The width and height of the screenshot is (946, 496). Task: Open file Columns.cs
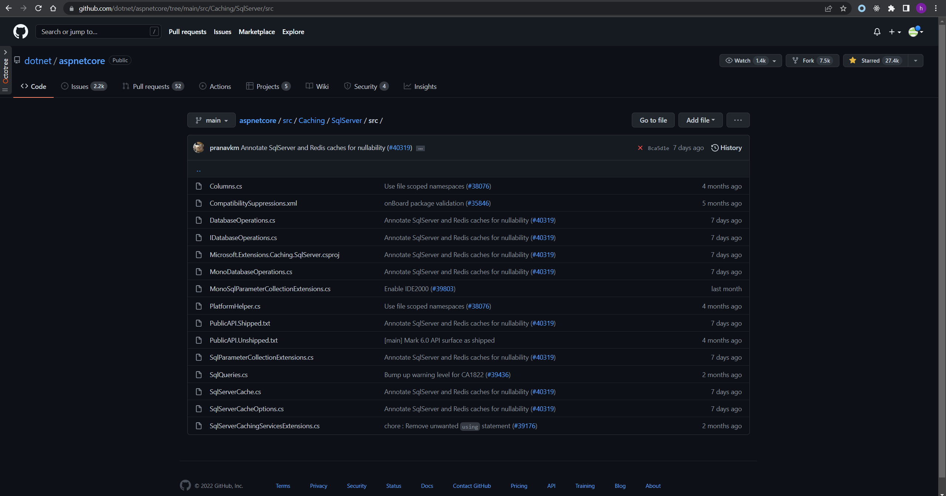click(226, 186)
